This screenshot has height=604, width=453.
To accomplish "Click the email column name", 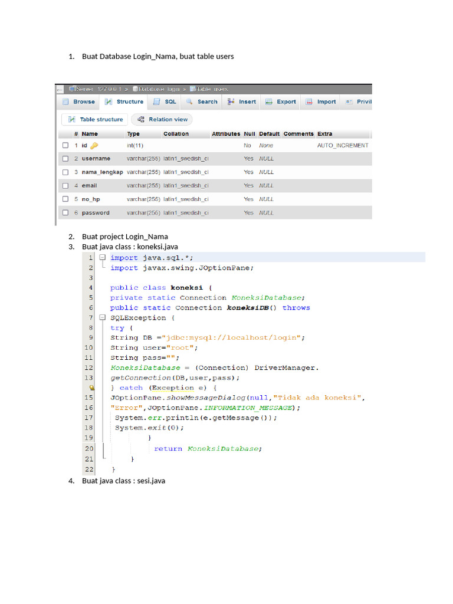I will pos(90,186).
